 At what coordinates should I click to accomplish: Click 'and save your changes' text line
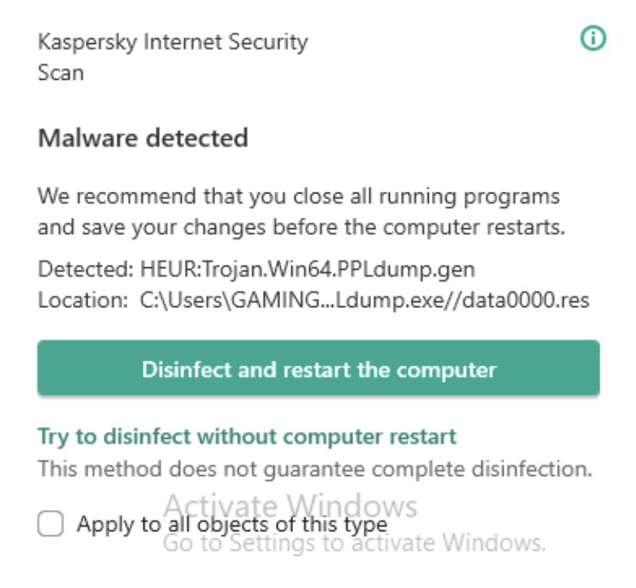click(301, 228)
